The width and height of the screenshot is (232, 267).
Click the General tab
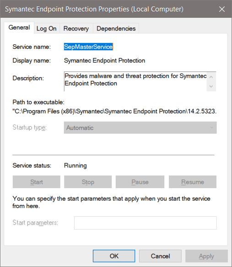coord(19,27)
